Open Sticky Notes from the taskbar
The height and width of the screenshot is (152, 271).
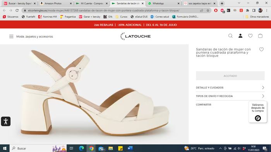coord(120,149)
